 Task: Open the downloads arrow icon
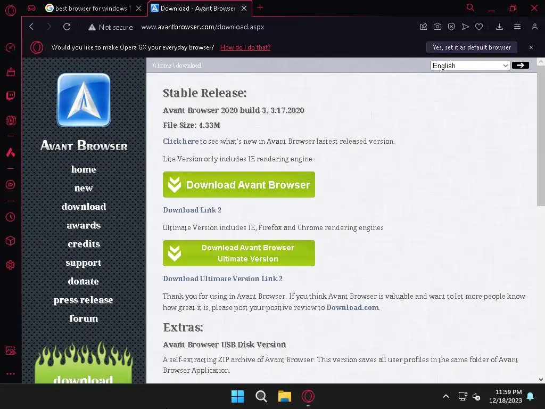[x=499, y=27]
